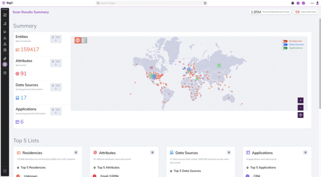Viewport: 321px width, 177px height.
Task: Select the highlighted scan results sidebar item
Action: (x=5, y=65)
